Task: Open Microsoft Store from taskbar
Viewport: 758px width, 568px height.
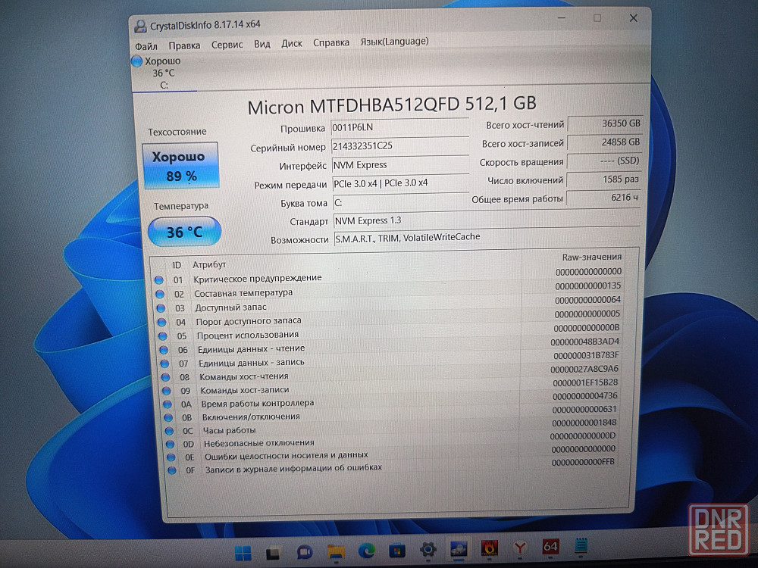Action: tap(397, 550)
